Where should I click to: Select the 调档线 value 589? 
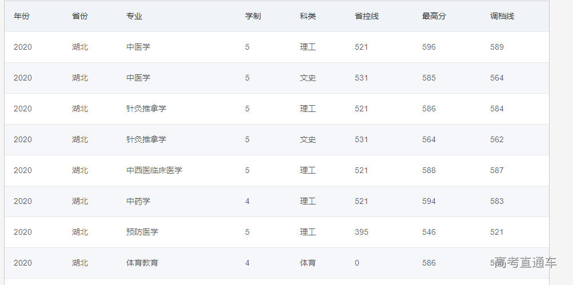(497, 47)
